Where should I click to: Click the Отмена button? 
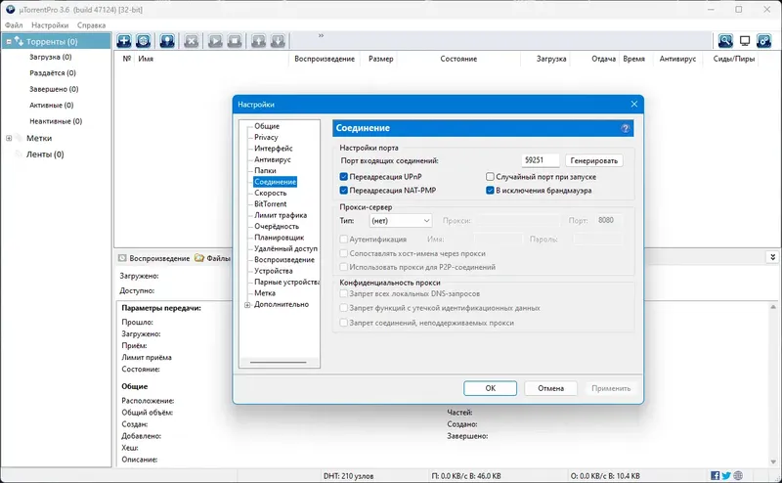[550, 388]
